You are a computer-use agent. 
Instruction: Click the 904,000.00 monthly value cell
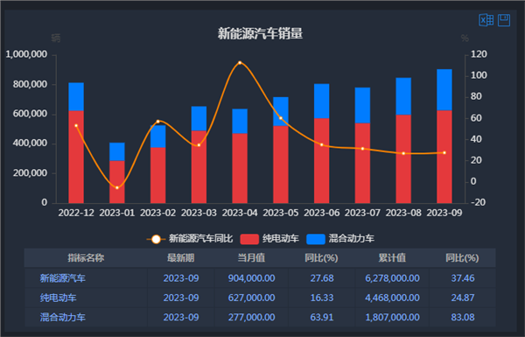click(x=251, y=278)
